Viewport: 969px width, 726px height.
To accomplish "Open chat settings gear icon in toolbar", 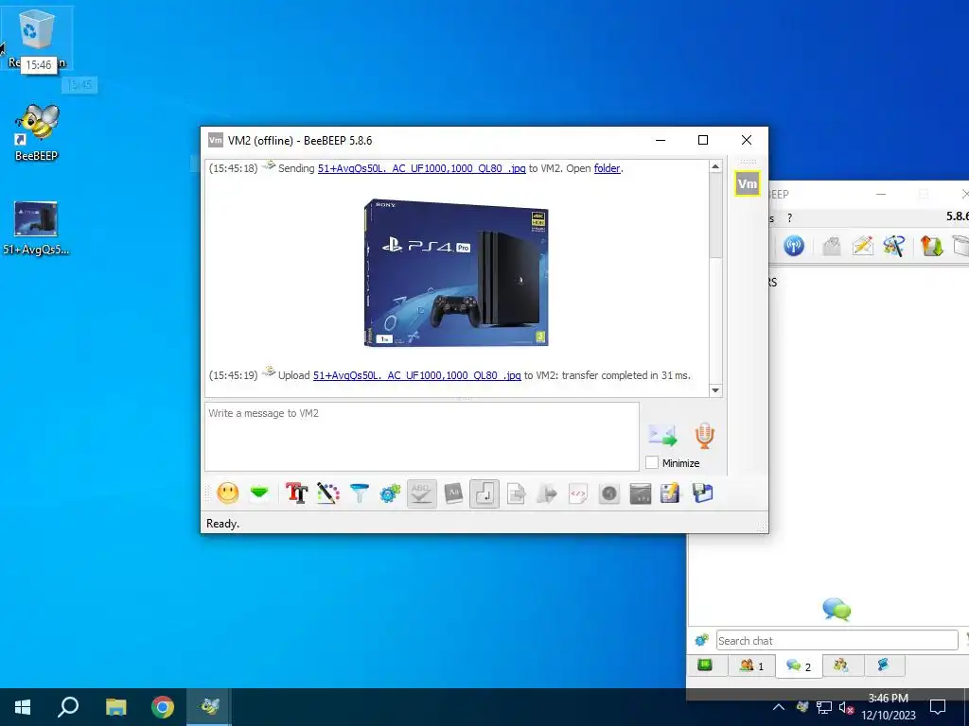I will pyautogui.click(x=390, y=493).
